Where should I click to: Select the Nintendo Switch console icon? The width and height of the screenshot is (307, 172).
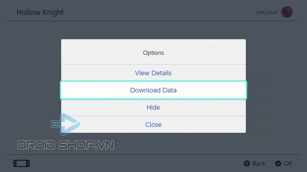(x=22, y=163)
